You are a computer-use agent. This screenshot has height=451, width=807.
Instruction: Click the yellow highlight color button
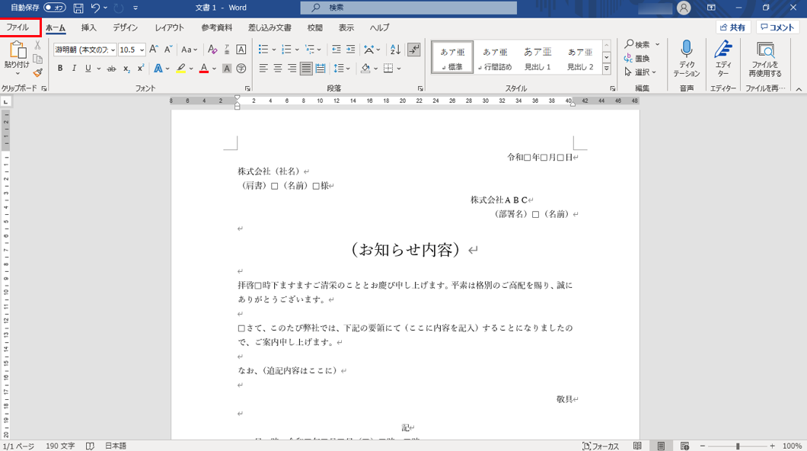pyautogui.click(x=180, y=69)
